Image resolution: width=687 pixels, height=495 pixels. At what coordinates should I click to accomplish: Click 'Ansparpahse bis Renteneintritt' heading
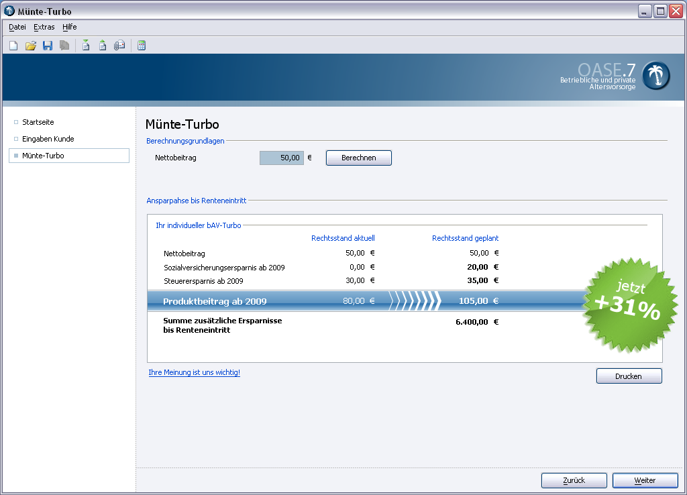click(197, 201)
